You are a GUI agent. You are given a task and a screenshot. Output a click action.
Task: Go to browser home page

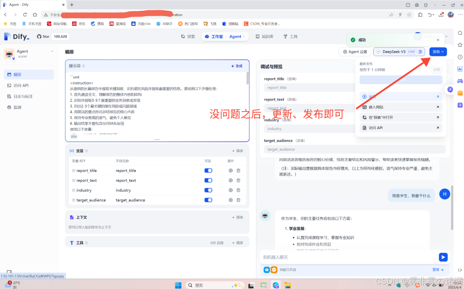tap(35, 15)
